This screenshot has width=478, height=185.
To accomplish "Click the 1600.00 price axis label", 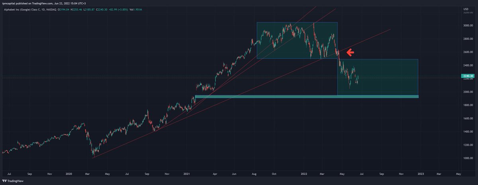I will (467, 119).
